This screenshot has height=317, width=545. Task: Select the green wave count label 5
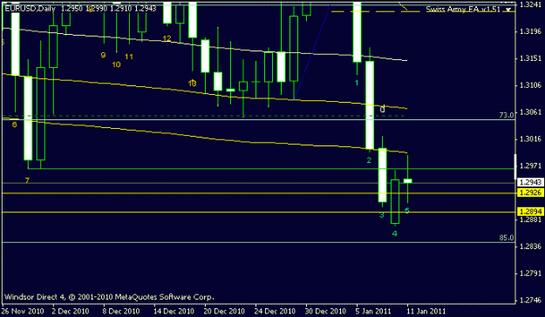pos(407,211)
